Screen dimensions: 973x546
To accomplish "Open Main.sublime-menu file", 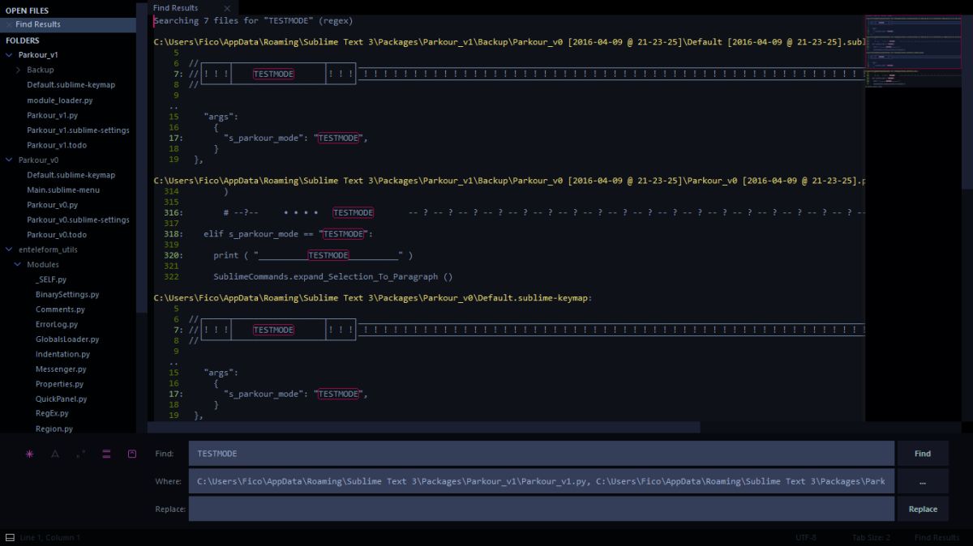I will click(63, 190).
